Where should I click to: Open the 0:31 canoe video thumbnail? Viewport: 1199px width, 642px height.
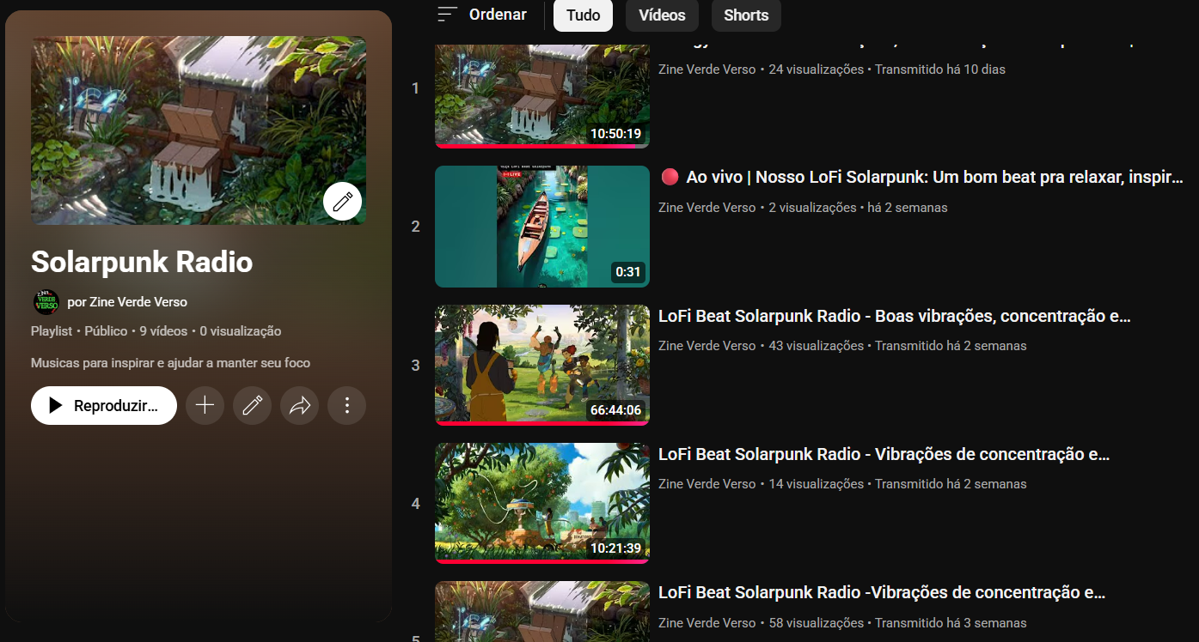[x=542, y=227]
